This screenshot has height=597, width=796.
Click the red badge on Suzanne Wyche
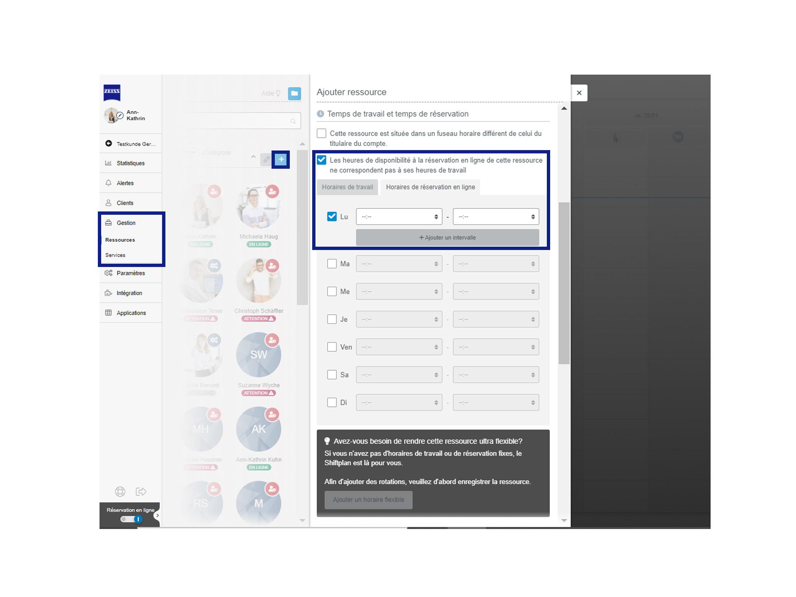click(272, 340)
